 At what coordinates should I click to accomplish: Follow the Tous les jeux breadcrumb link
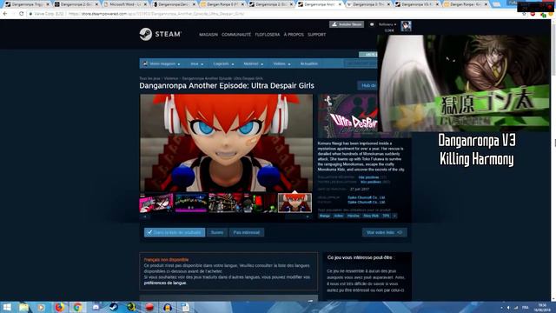[x=149, y=78]
